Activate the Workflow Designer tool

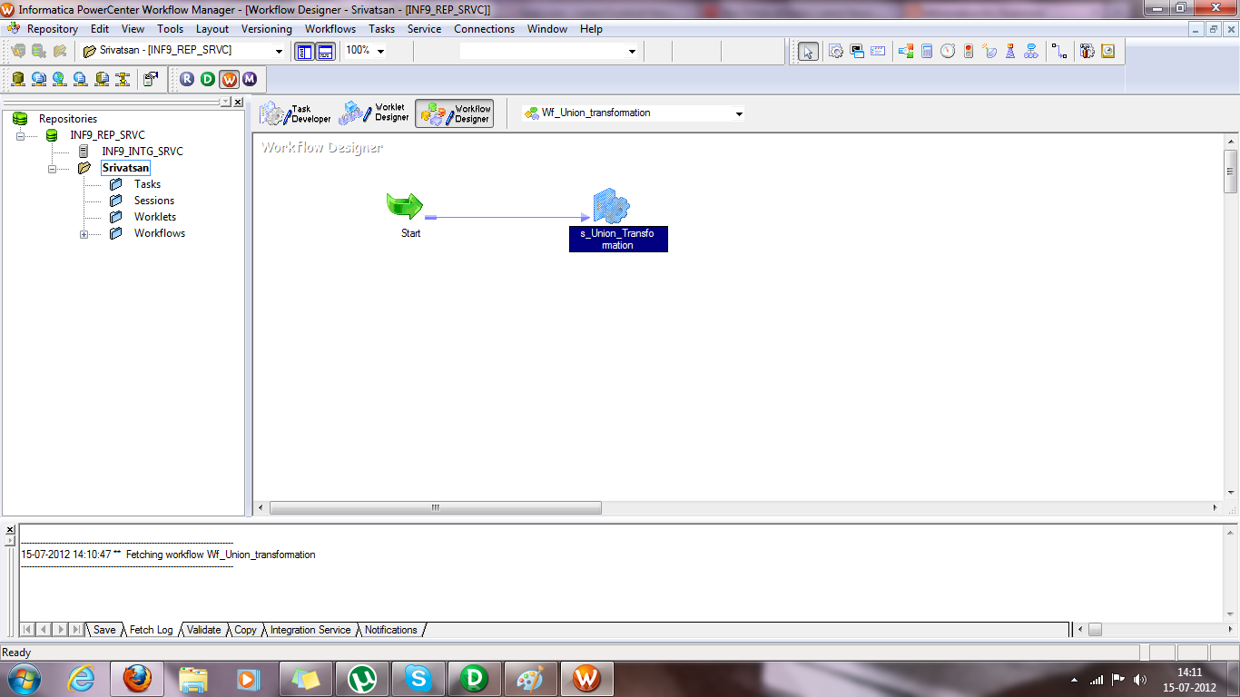(x=454, y=112)
